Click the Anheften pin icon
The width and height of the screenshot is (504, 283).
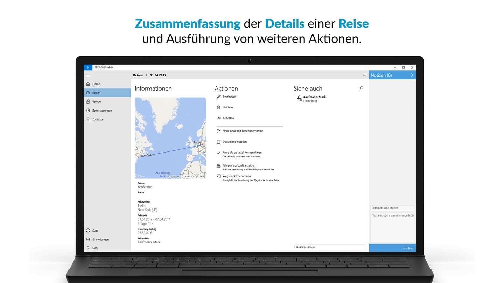click(219, 118)
